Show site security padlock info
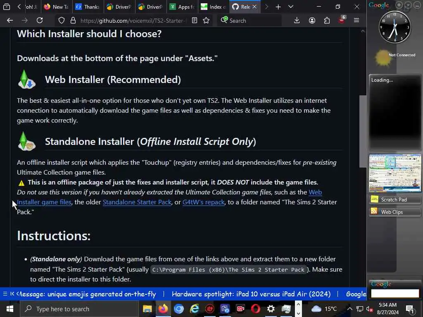The width and height of the screenshot is (423, 317). [73, 21]
